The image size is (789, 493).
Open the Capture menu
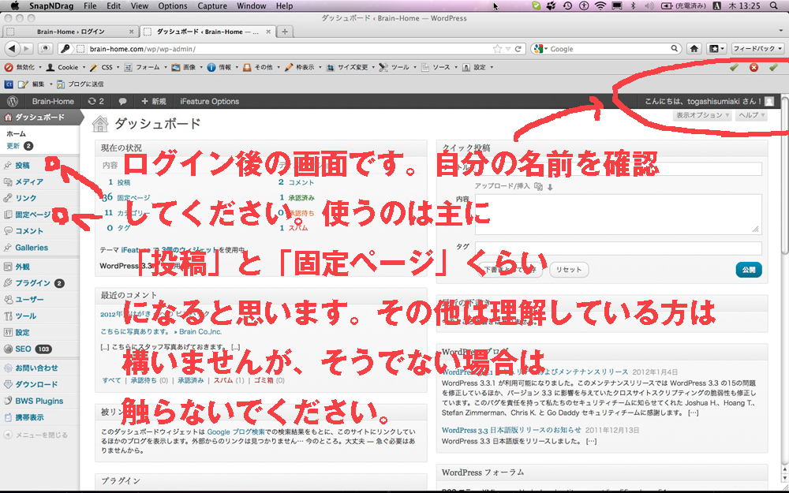[211, 6]
